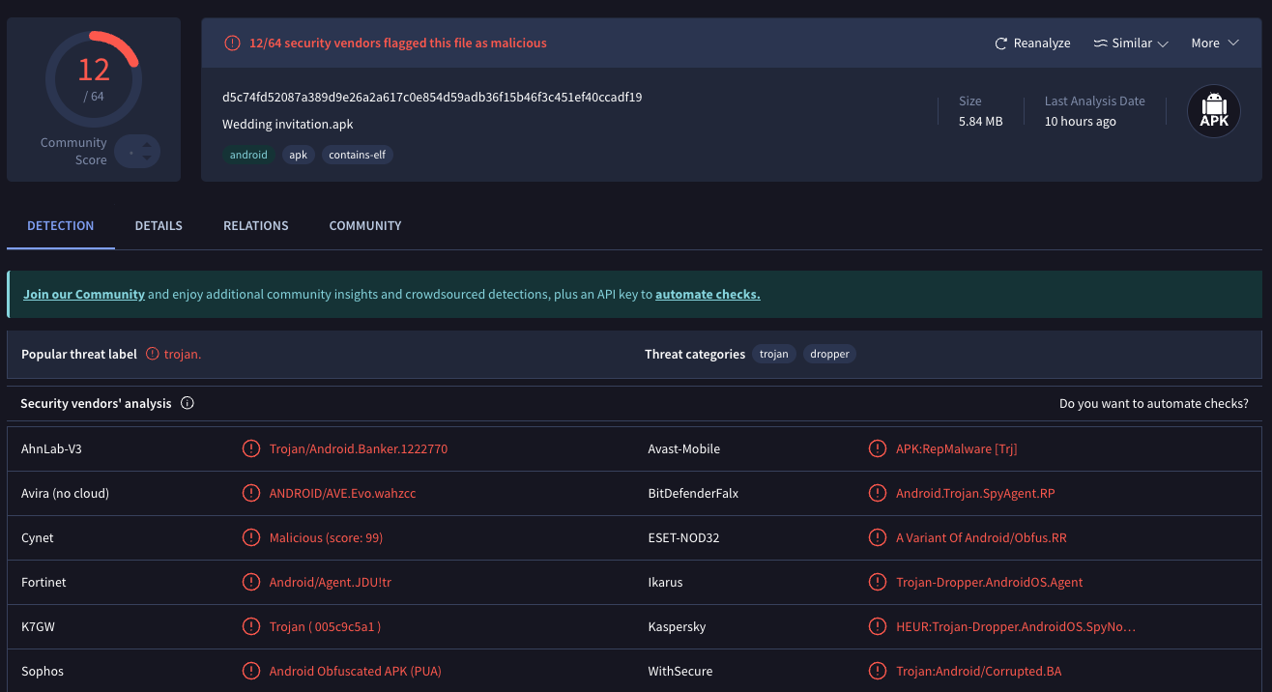Follow the Join our Community link
Image resolution: width=1272 pixels, height=692 pixels.
(x=84, y=295)
